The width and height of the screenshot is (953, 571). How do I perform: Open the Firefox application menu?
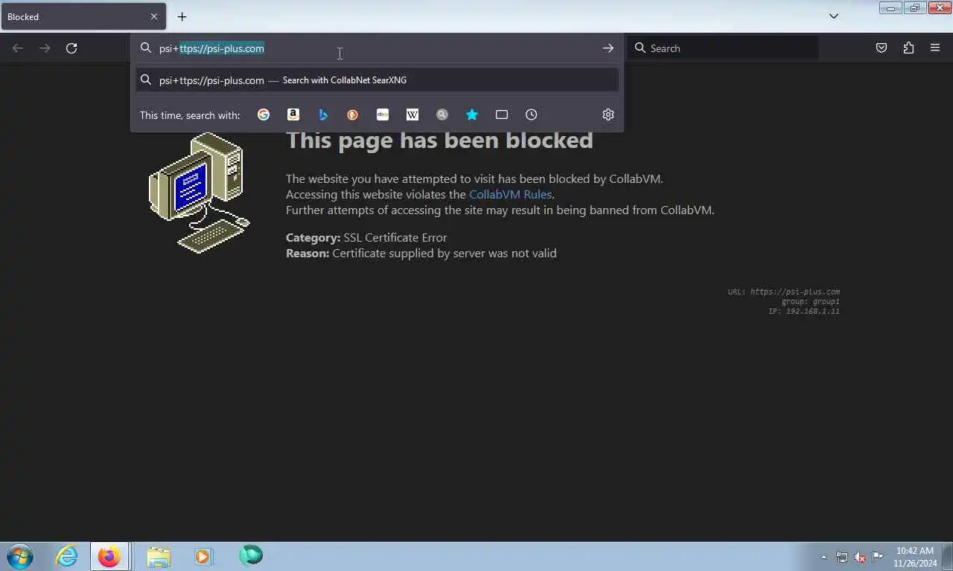click(935, 48)
